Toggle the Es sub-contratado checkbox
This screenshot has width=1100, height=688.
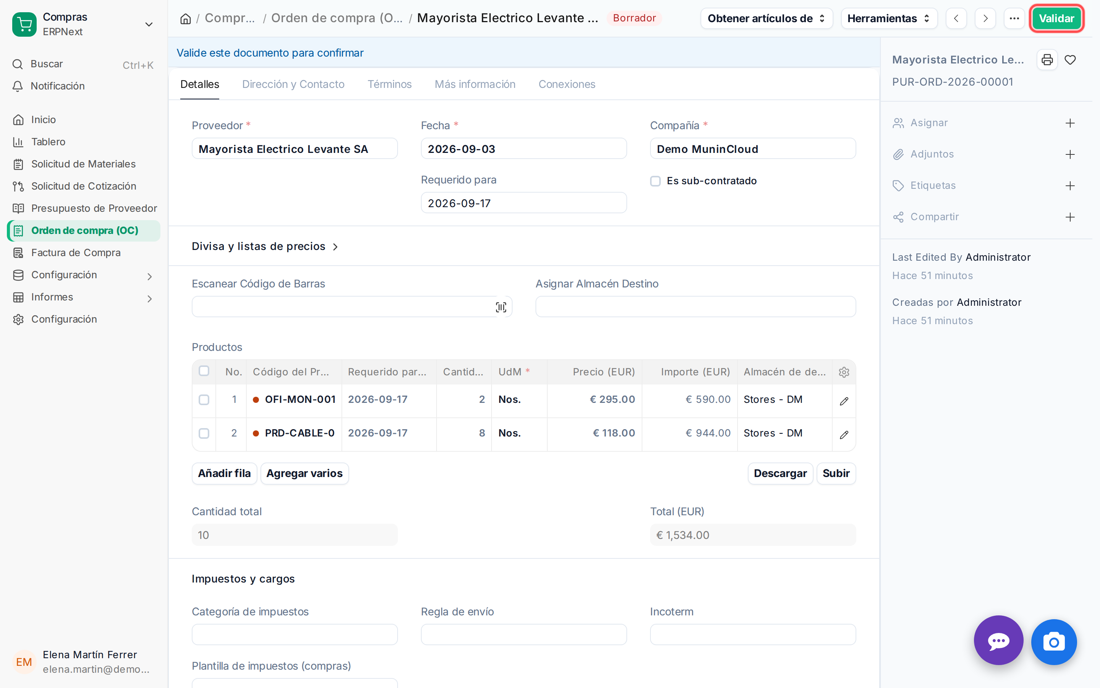coord(655,181)
